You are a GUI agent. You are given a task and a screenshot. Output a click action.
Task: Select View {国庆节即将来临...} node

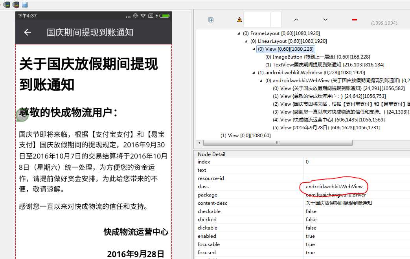pos(341,104)
